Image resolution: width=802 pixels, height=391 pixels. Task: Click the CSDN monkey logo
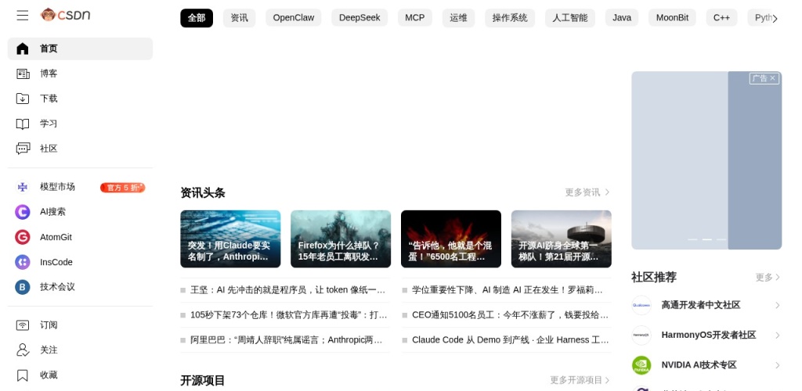click(x=66, y=15)
